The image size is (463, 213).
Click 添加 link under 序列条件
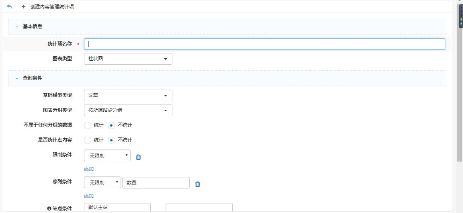[x=89, y=196]
